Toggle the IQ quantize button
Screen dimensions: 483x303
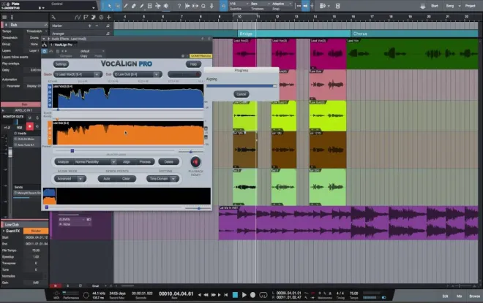pyautogui.click(x=224, y=6)
